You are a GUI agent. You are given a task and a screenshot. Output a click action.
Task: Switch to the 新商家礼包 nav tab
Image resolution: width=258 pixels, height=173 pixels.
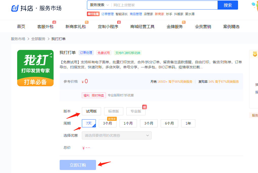coord(76,26)
